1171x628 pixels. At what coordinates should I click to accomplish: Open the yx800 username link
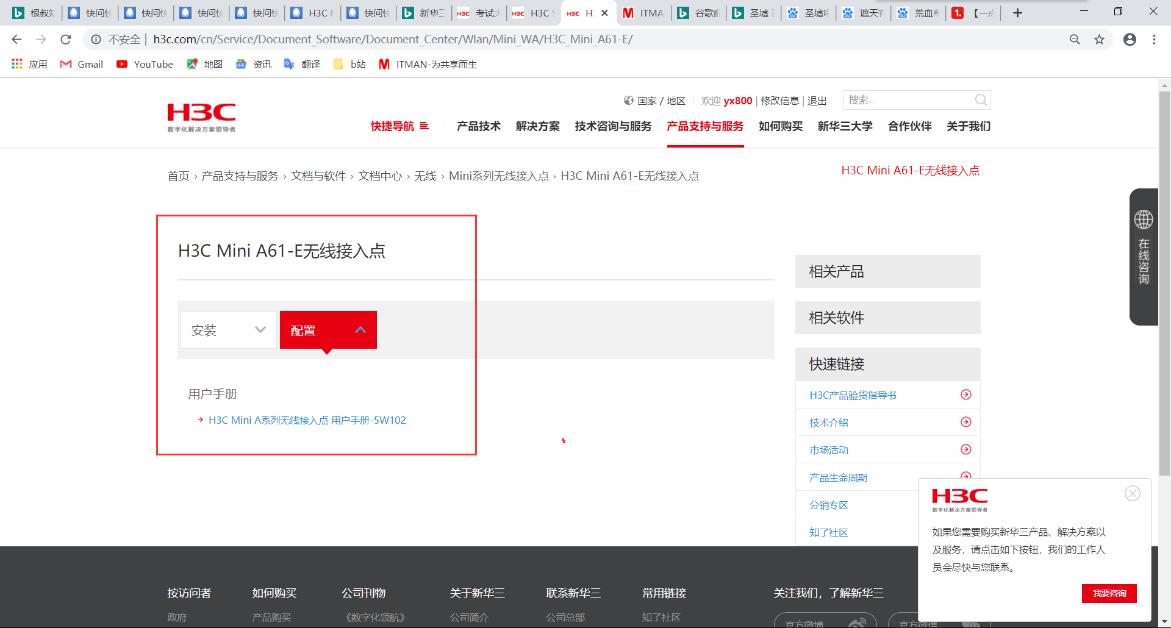tap(738, 101)
